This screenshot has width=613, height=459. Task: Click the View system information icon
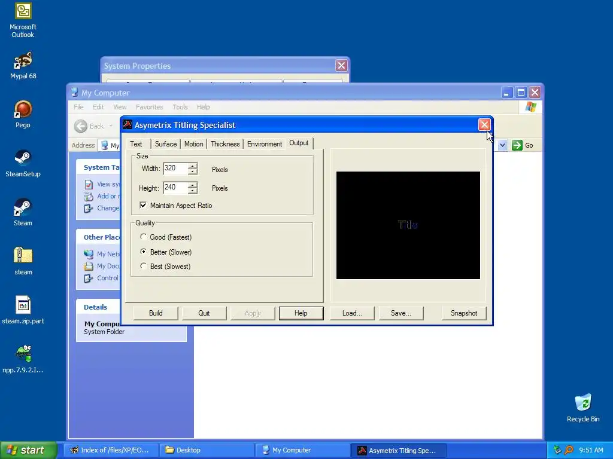[x=89, y=184]
